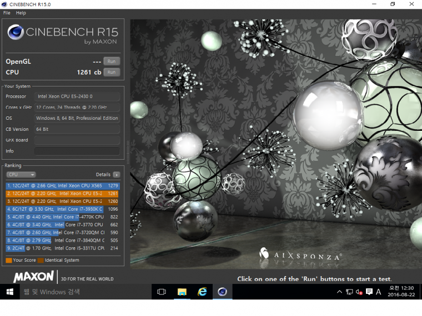Open File Explorer from the taskbar
Image resolution: width=422 pixels, height=316 pixels.
(x=182, y=292)
